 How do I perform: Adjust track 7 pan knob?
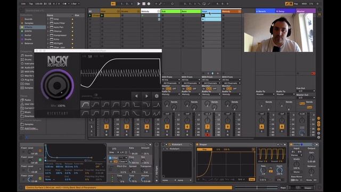(x=207, y=120)
